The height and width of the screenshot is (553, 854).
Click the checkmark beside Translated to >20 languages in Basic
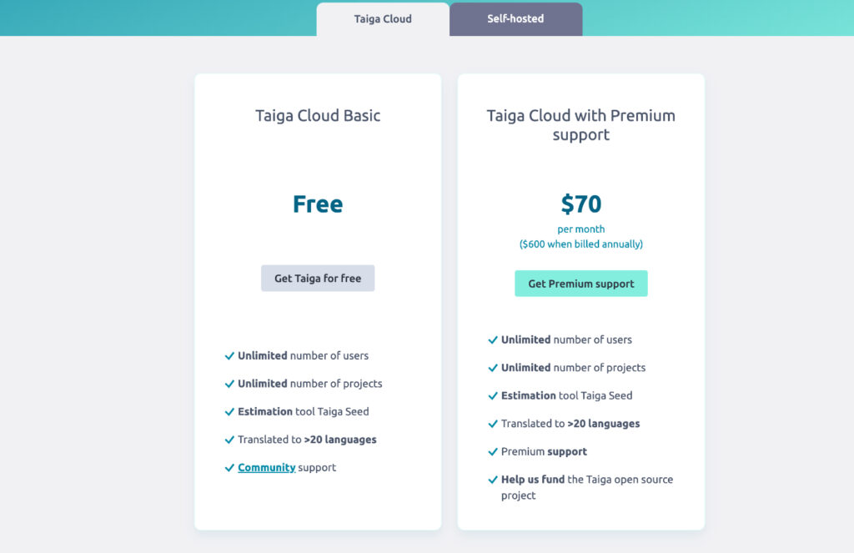pyautogui.click(x=229, y=440)
